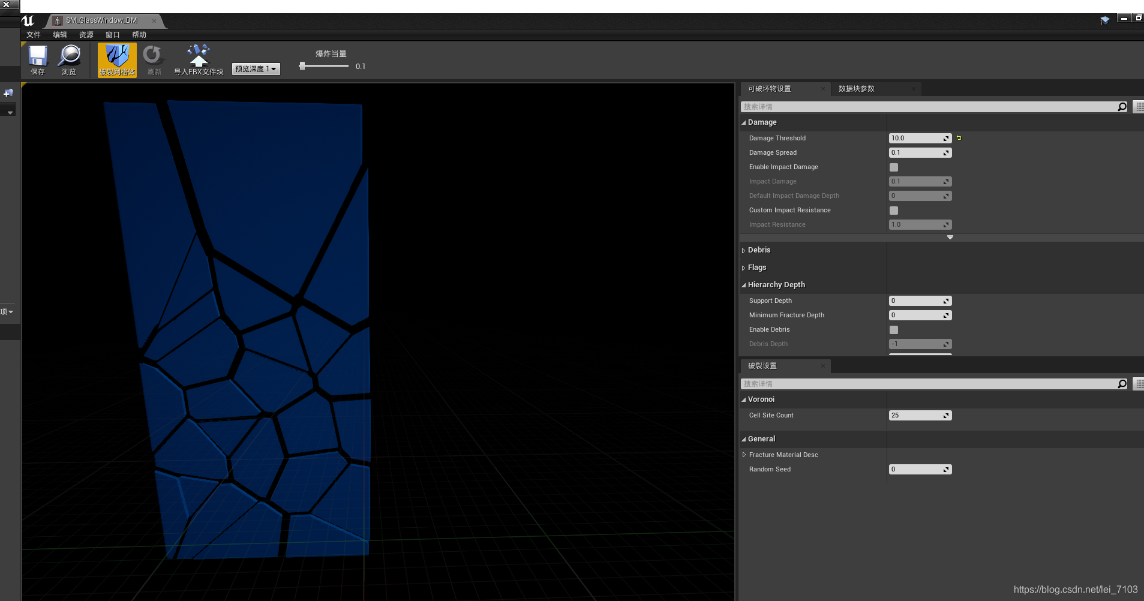The width and height of the screenshot is (1144, 601).
Task: Click the Support Depth value field
Action: [x=920, y=300]
